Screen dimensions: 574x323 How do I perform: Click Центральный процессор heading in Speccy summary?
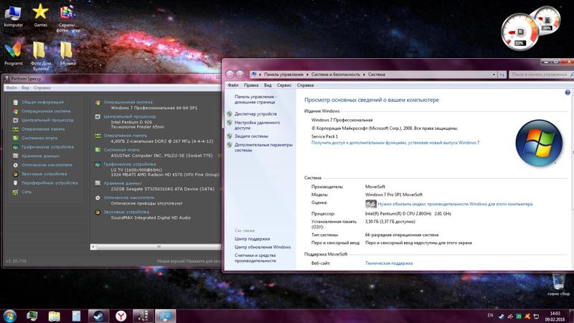pos(130,116)
